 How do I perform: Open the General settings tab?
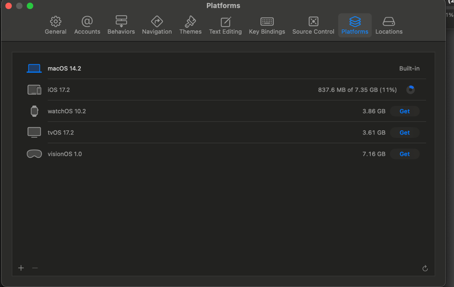point(55,26)
